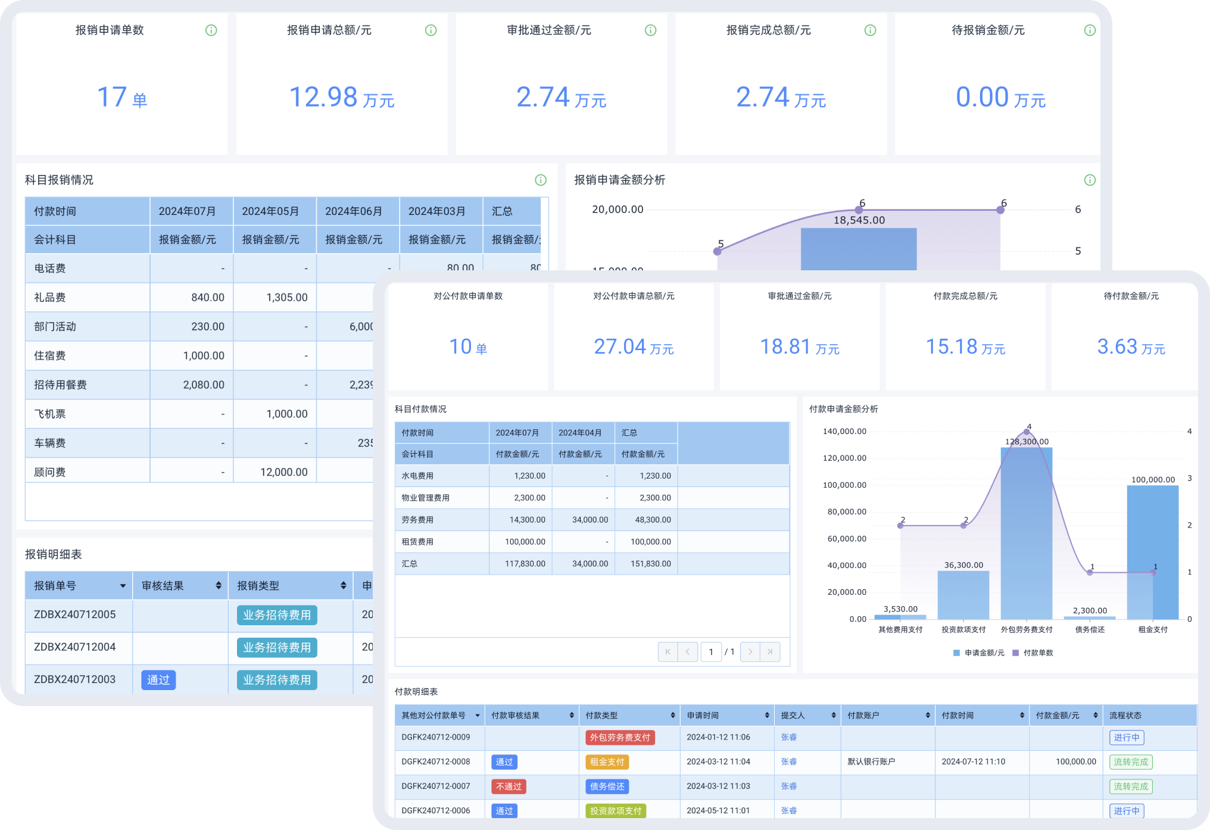The width and height of the screenshot is (1210, 830).
Task: Go to previous page in 科目付款情况 pager
Action: tap(687, 652)
